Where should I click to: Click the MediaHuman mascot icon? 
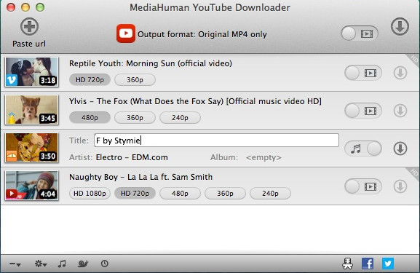pos(348,264)
